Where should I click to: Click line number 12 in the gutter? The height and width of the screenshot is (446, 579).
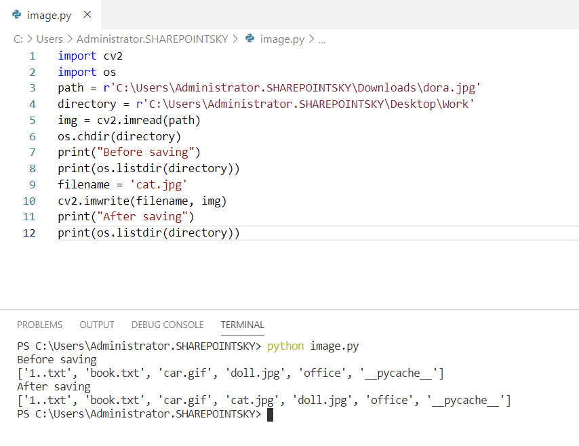point(29,233)
